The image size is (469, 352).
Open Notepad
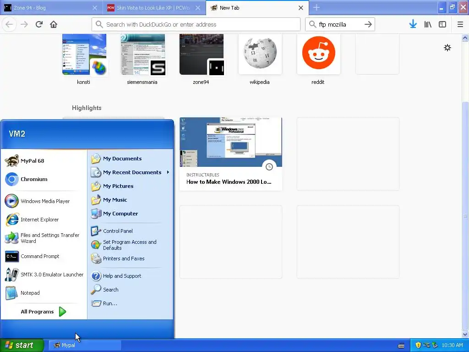44,293
